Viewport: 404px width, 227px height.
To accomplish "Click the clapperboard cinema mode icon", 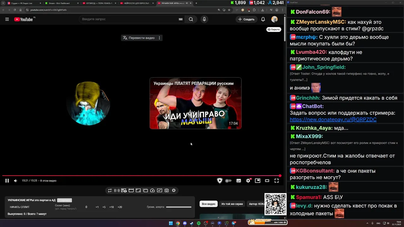I will [131, 190].
